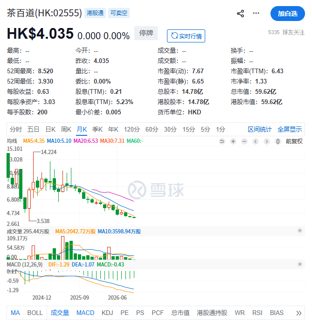This screenshot has width=312, height=329.
Task: Toggle the 成交量 sub-indicator
Action: pyautogui.click(x=60, y=313)
